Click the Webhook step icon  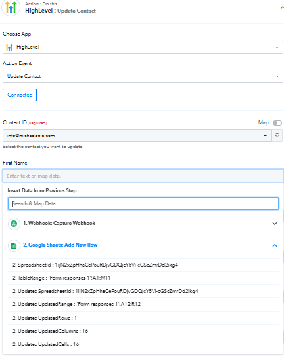14,224
